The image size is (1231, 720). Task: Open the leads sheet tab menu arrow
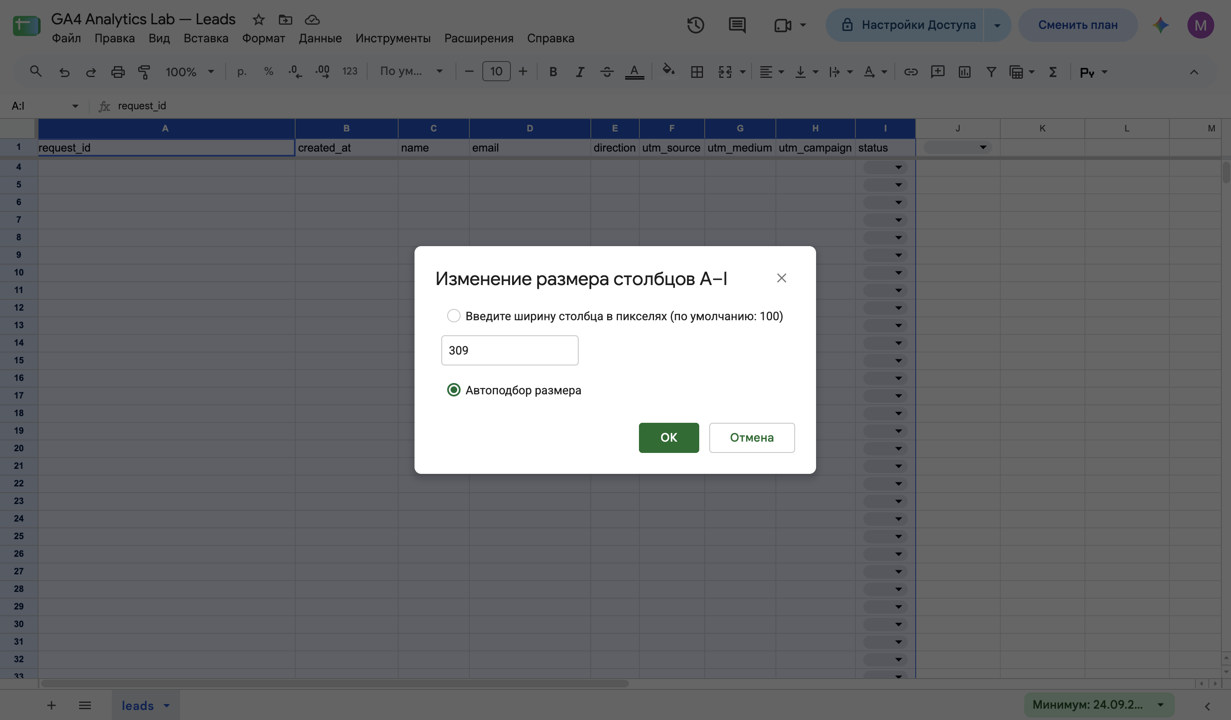click(167, 705)
